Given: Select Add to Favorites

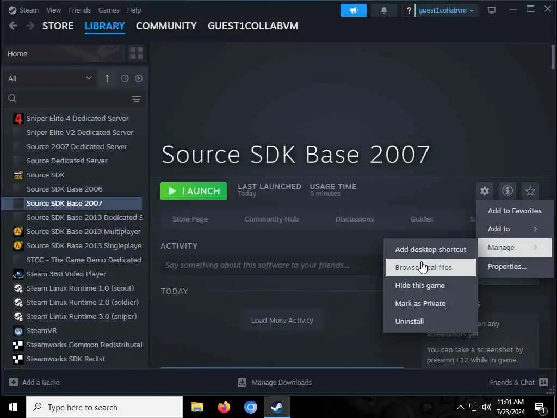Looking at the screenshot, I should 513,211.
